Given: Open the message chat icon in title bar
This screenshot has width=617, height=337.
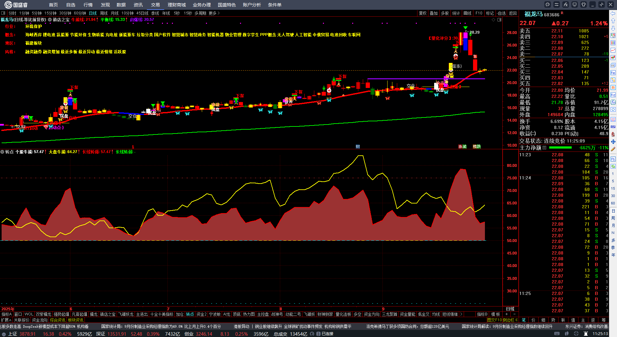Looking at the screenshot, I should (x=548, y=4).
